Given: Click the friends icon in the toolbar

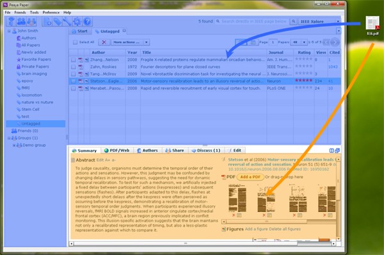Looking at the screenshot, I should point(21,22).
